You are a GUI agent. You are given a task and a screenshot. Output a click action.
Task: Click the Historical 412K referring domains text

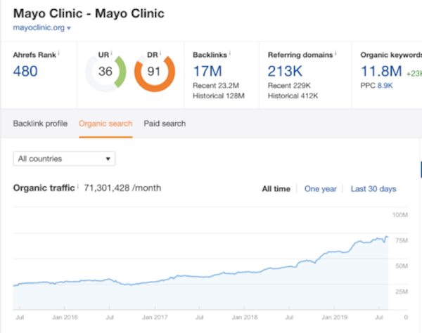(293, 96)
